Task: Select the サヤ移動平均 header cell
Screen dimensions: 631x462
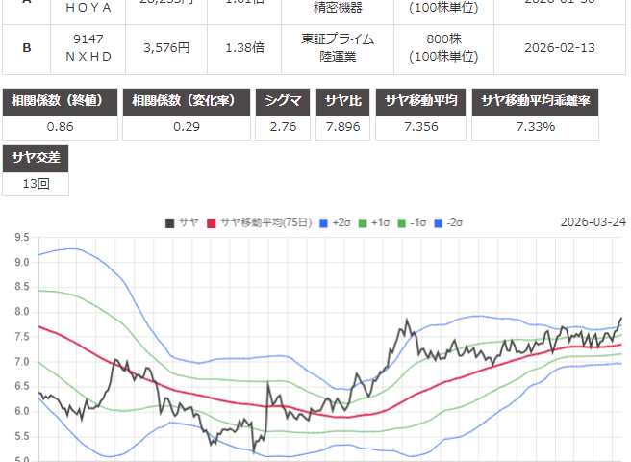Action: [x=426, y=102]
